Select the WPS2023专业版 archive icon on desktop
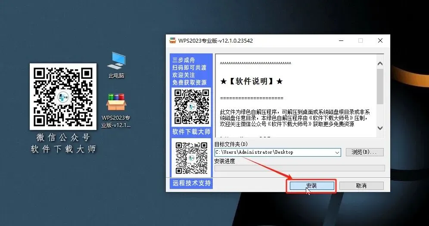 click(x=116, y=111)
